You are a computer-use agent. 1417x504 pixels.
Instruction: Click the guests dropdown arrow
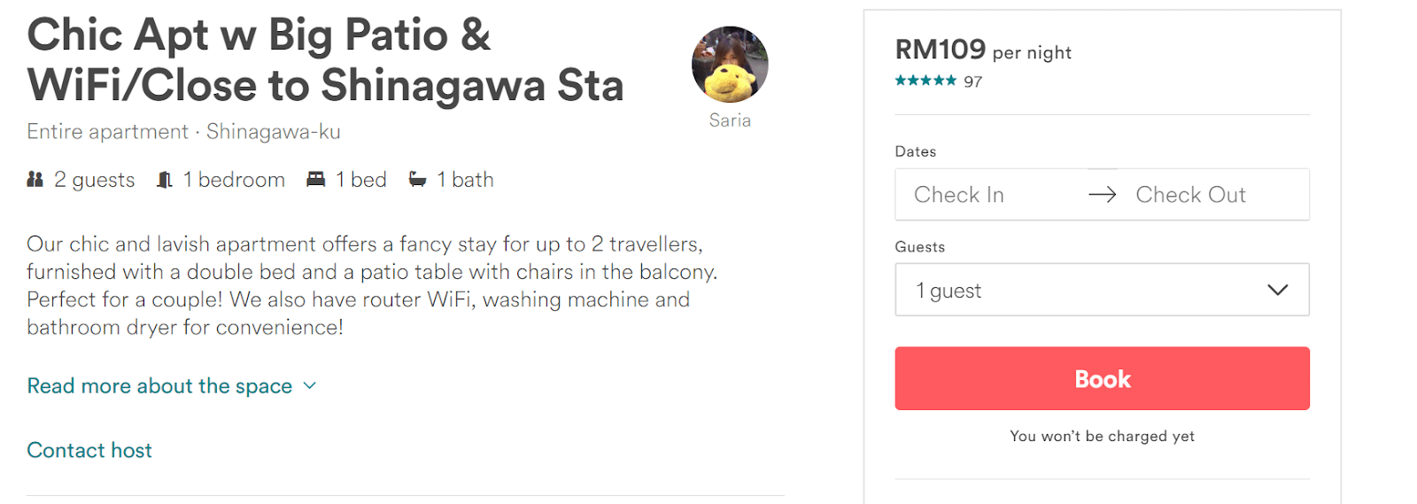[1277, 290]
